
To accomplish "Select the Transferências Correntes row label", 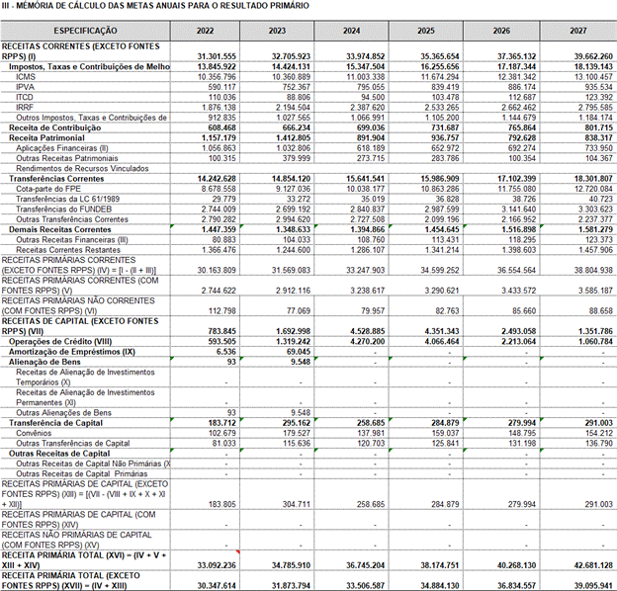I will tap(57, 179).
